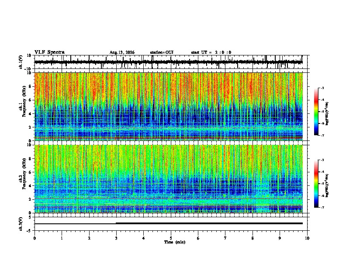
Task: Click the "VLF Spectra" plot title
Action: (x=49, y=52)
